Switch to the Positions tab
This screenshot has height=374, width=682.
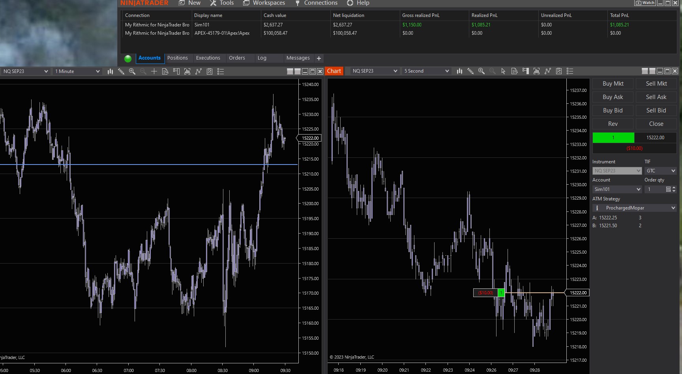coord(177,58)
